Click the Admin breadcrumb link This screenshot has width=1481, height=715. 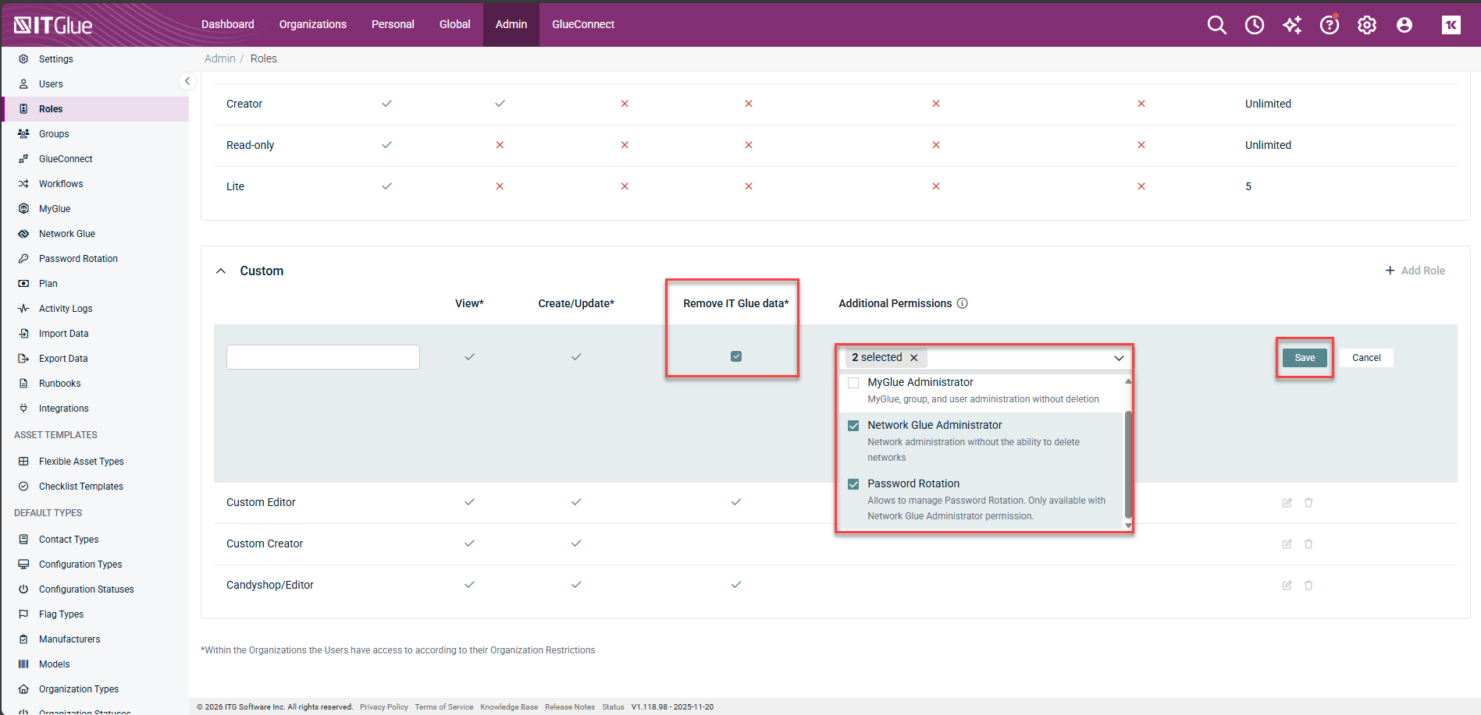tap(220, 58)
